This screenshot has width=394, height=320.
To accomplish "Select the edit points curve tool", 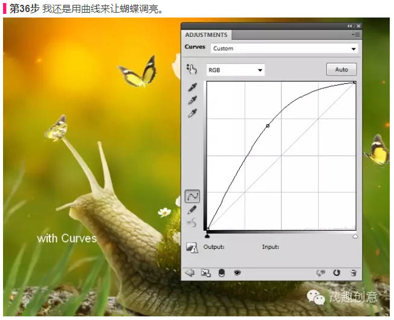I will click(x=192, y=196).
